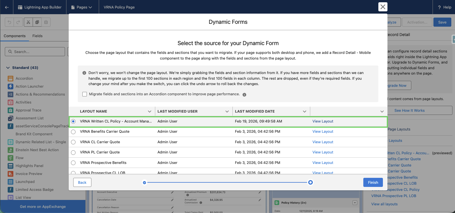Open the View all layouts link
The height and width of the screenshot is (213, 455).
(x=384, y=204)
